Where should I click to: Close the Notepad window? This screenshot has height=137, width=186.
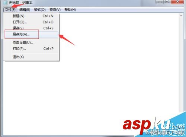click(x=177, y=2)
